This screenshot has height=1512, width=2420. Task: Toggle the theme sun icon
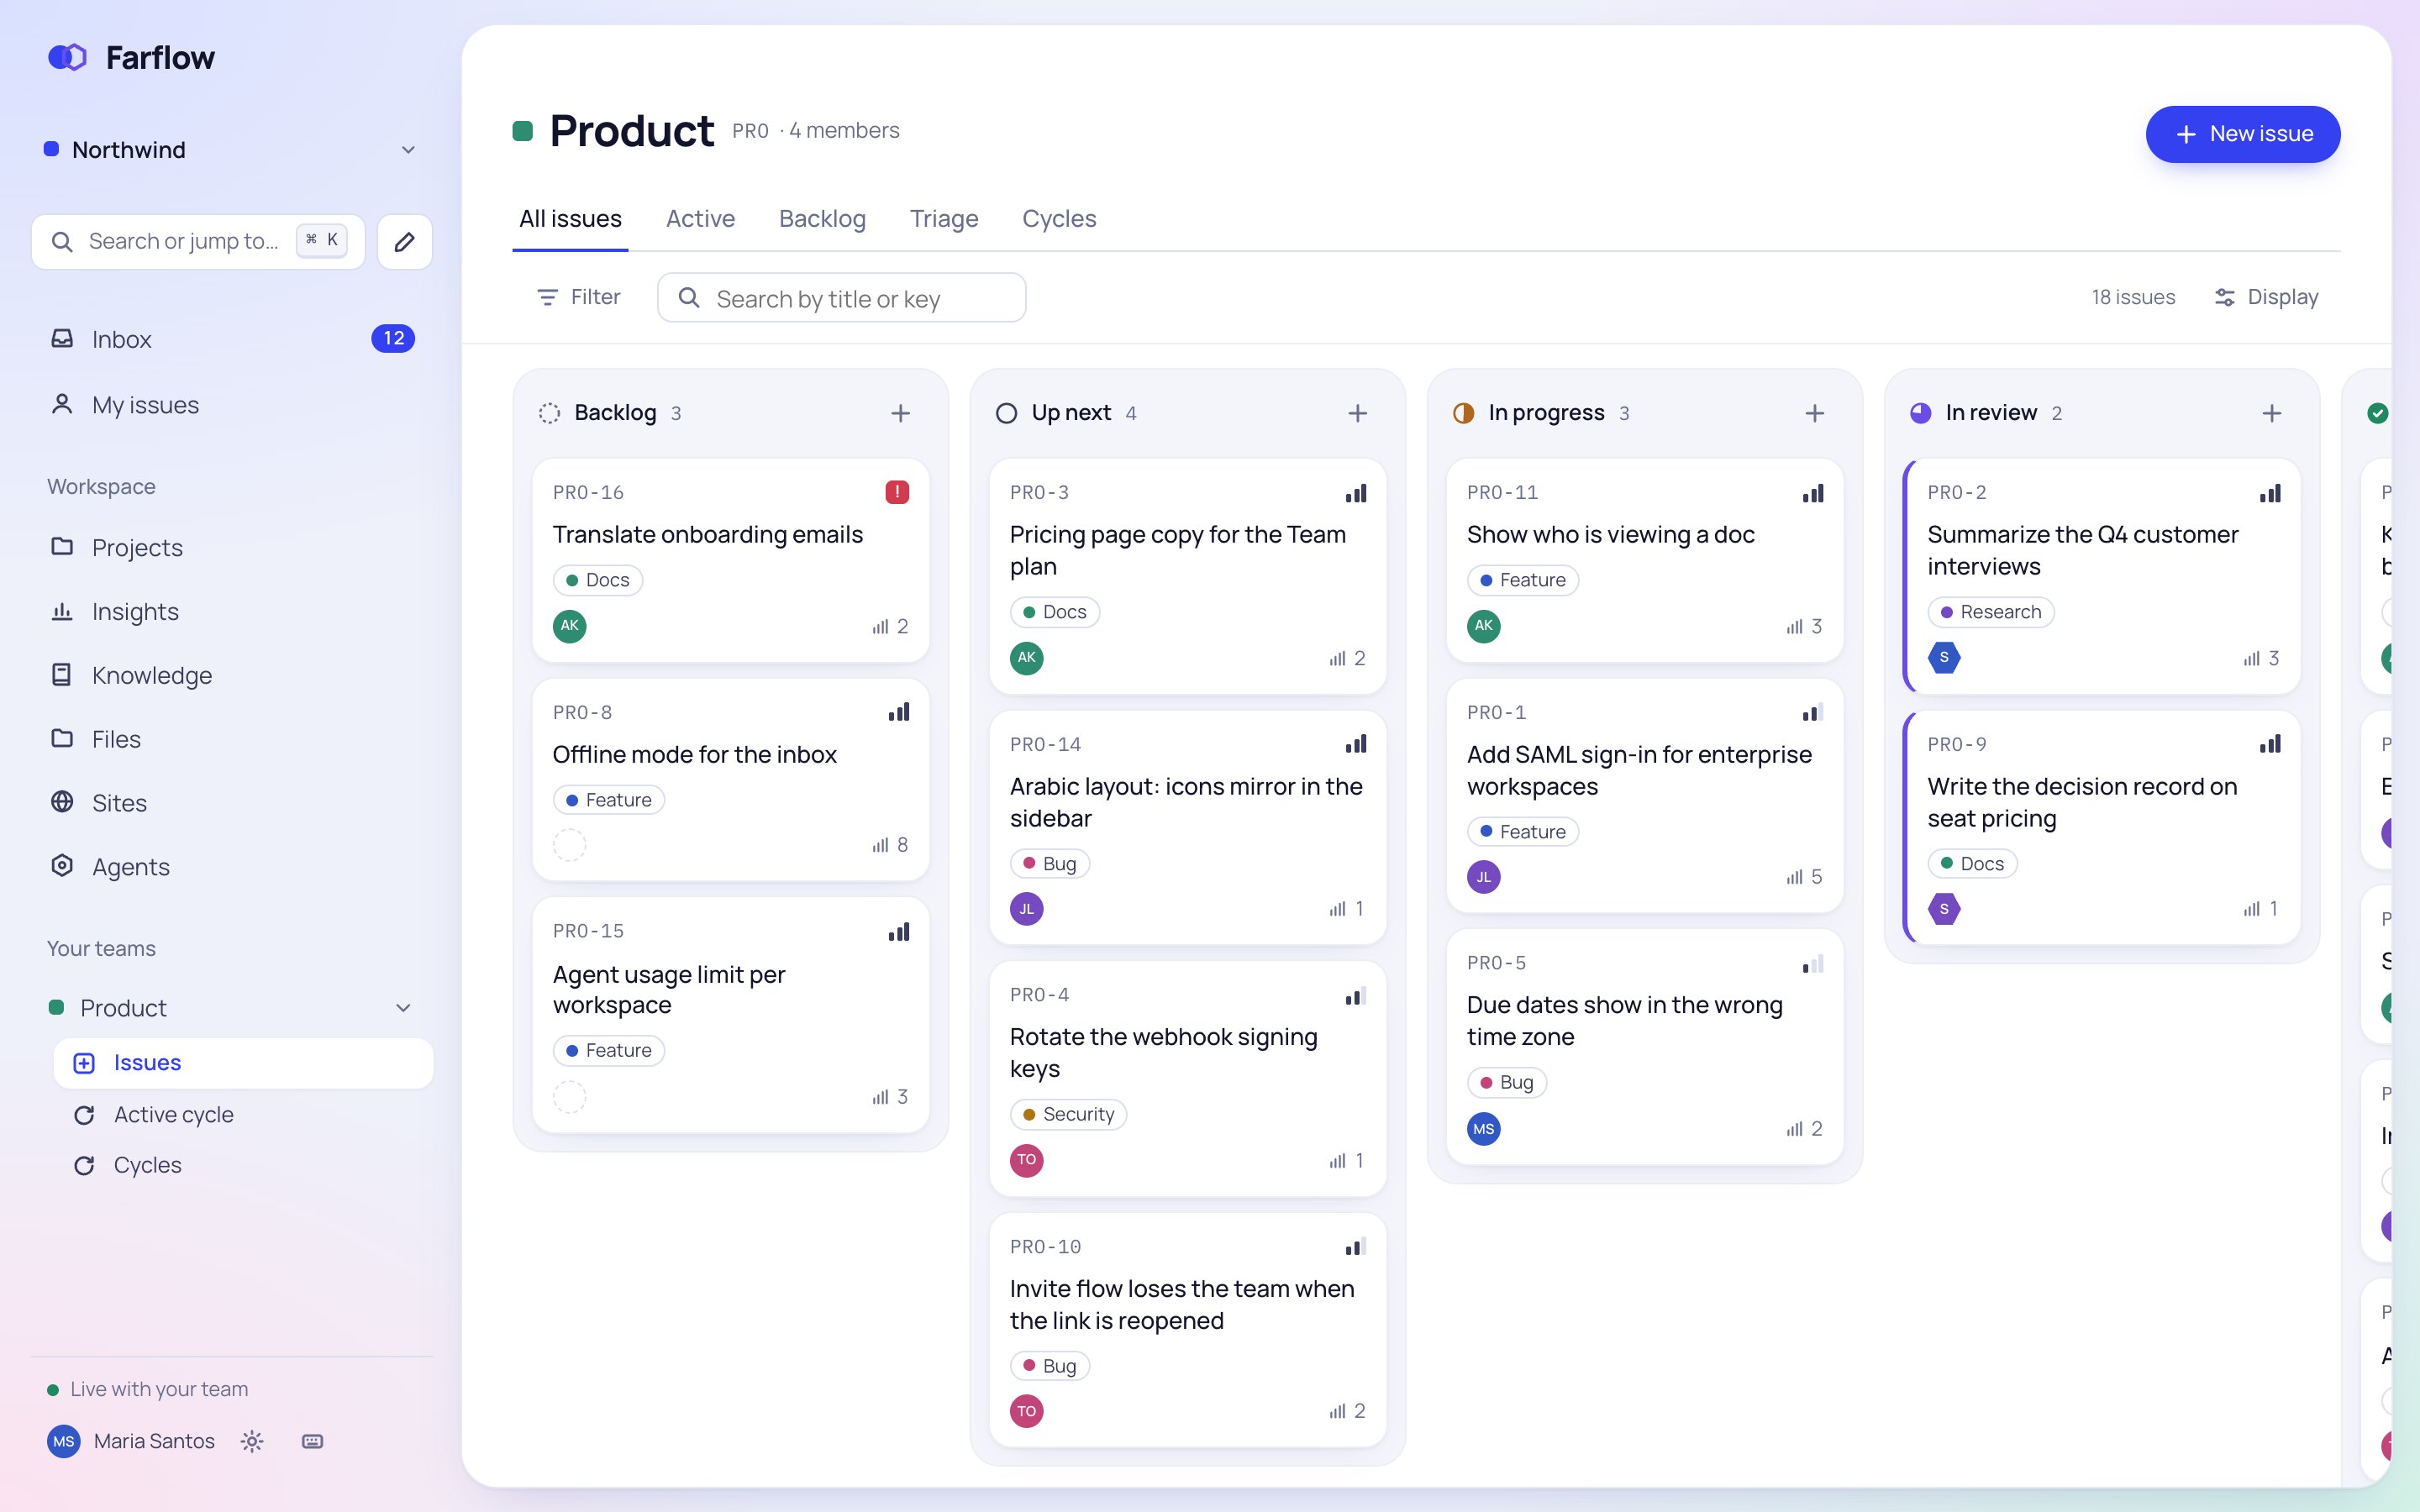click(x=252, y=1441)
